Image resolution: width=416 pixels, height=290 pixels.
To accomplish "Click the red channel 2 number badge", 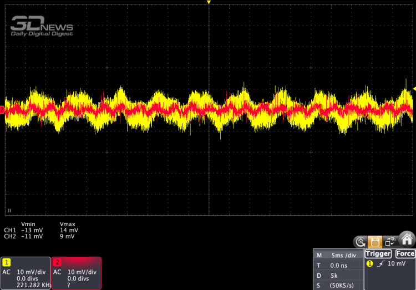I will 57,262.
